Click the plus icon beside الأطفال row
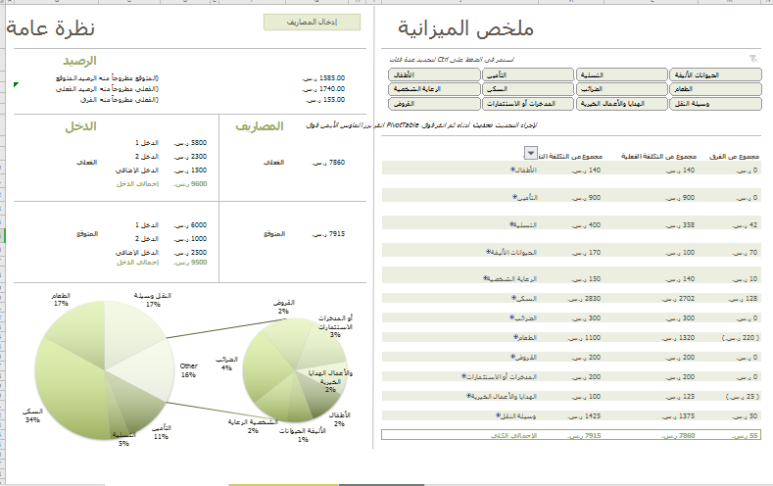 (x=512, y=170)
